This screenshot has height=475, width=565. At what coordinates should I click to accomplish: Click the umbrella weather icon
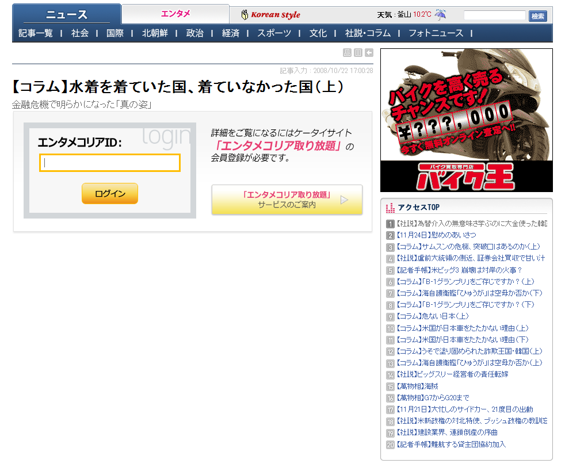[440, 14]
